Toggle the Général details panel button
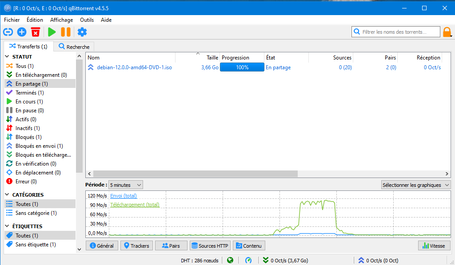 coord(102,245)
